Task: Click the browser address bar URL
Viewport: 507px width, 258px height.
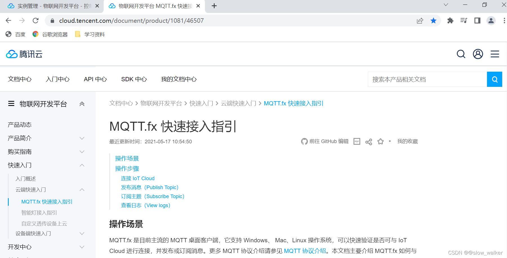Action: tap(131, 21)
